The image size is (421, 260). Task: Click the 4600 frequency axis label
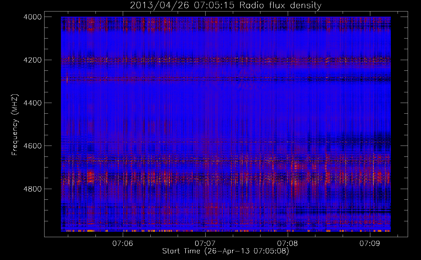33,146
